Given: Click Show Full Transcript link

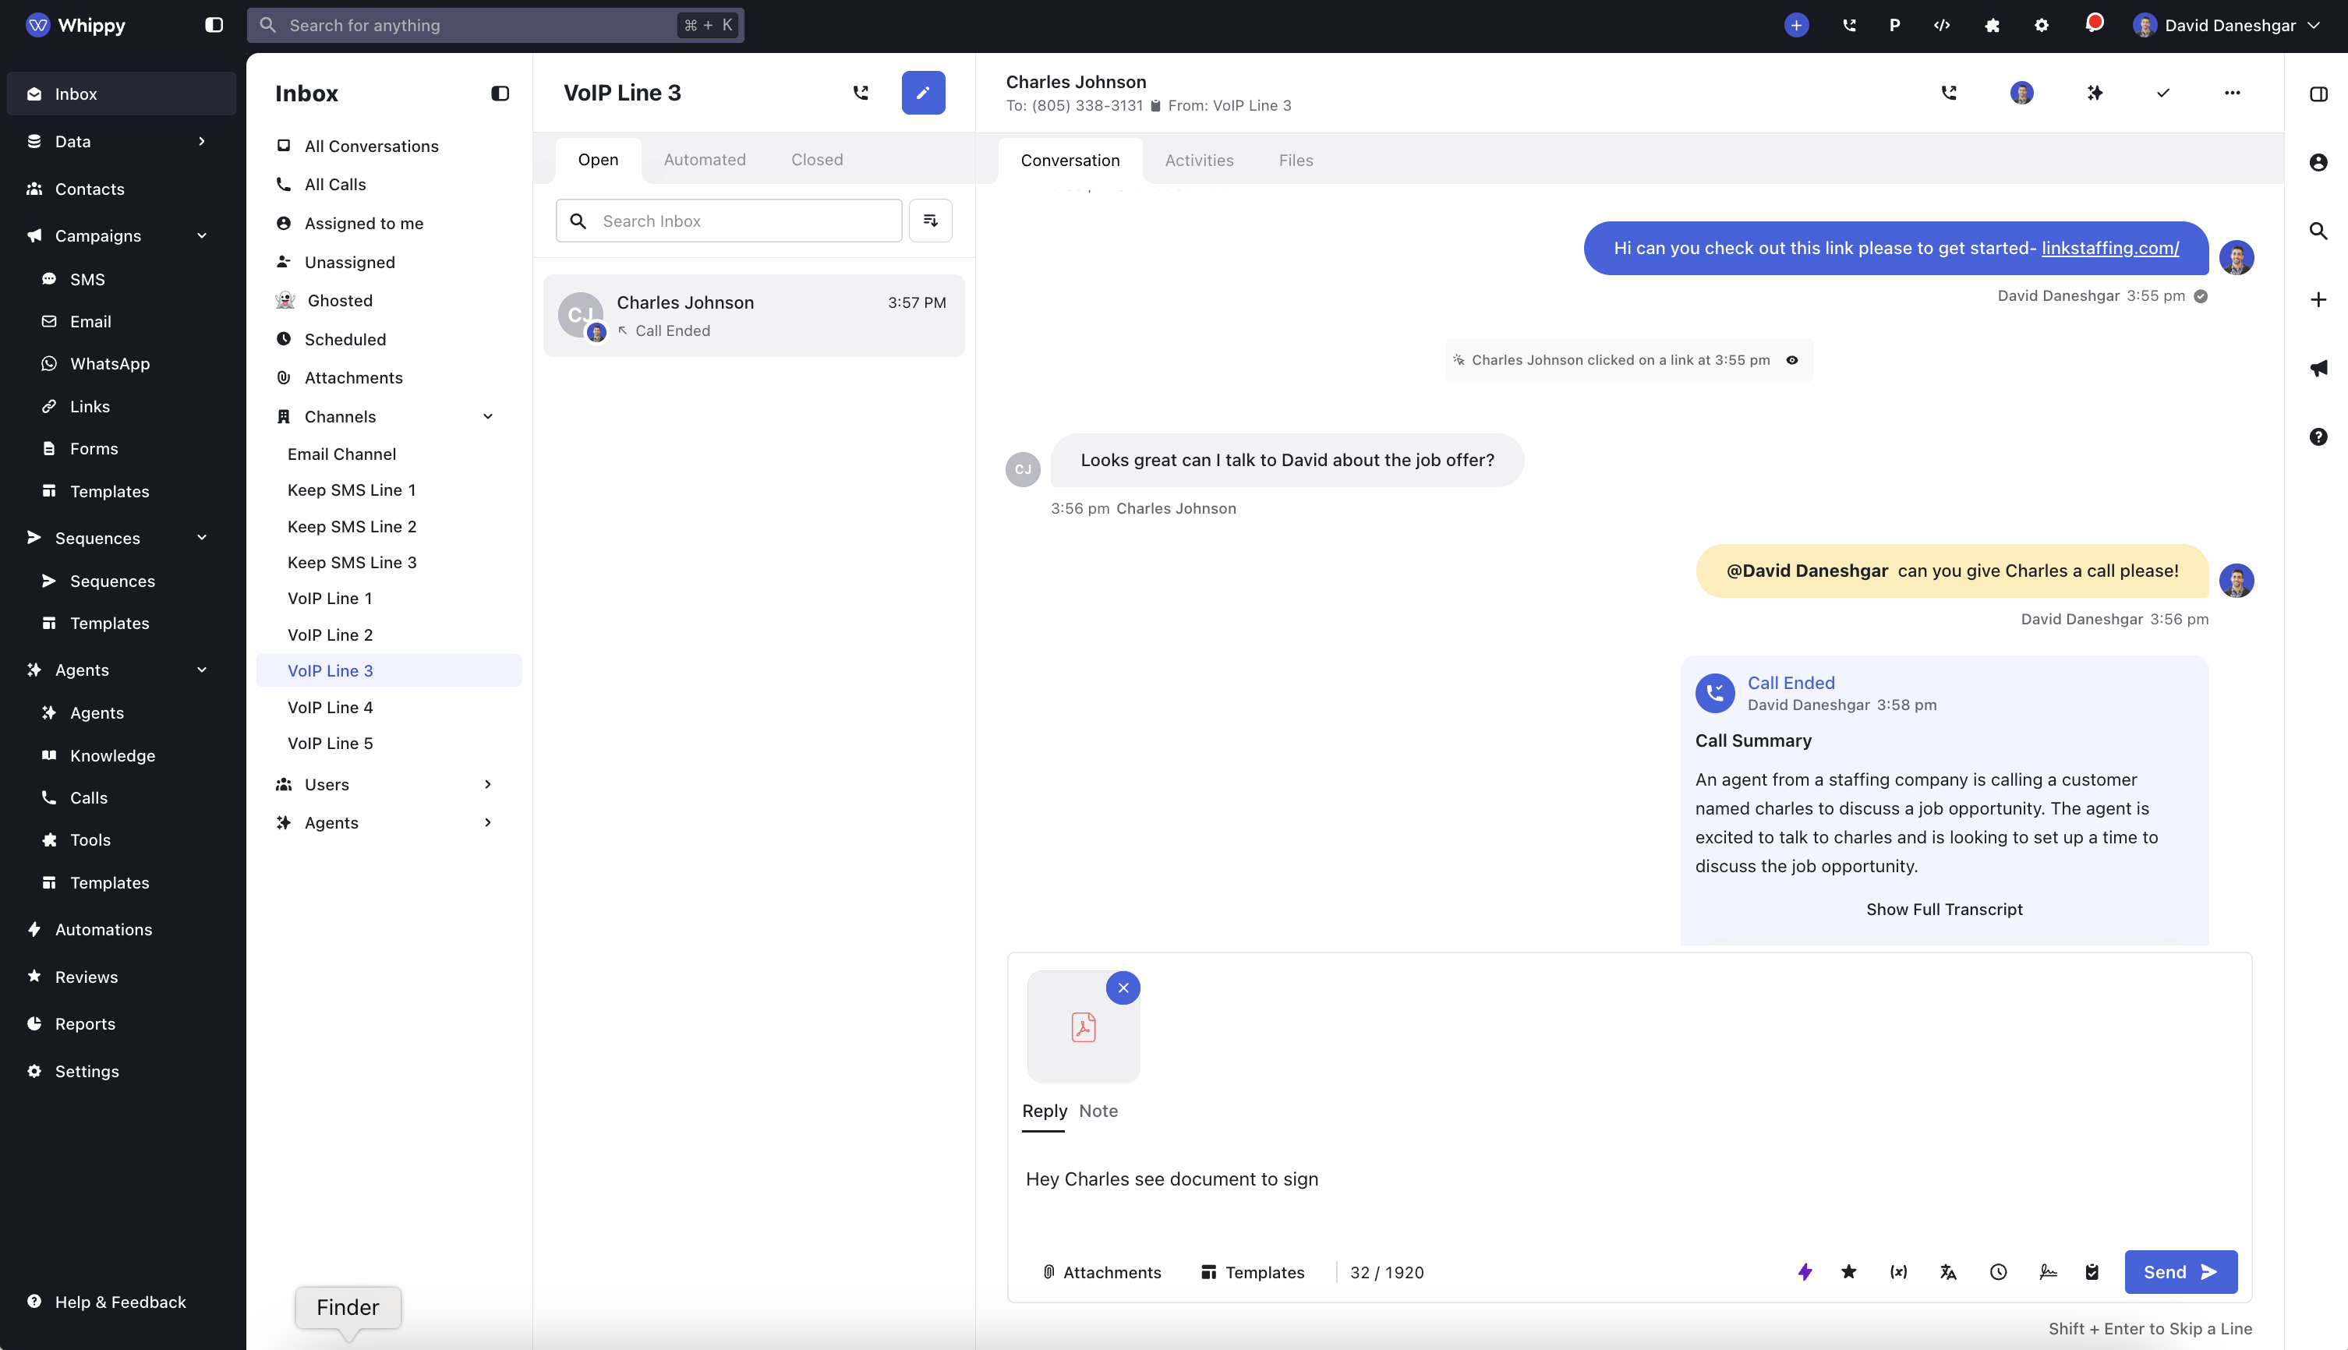Looking at the screenshot, I should 1943,910.
